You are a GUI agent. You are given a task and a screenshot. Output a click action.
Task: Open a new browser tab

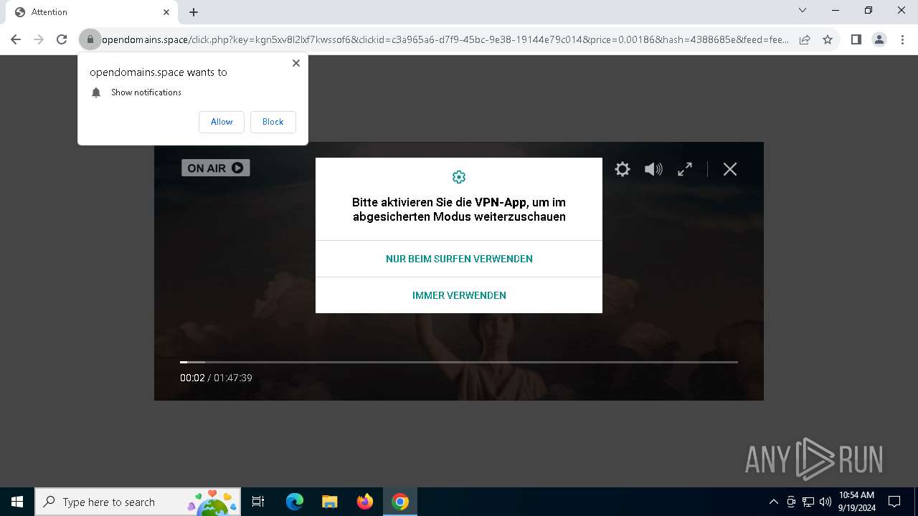(x=194, y=12)
